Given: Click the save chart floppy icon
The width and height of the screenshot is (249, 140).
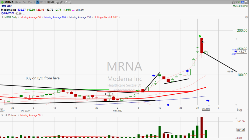Looking at the screenshot, I should click(x=246, y=2).
